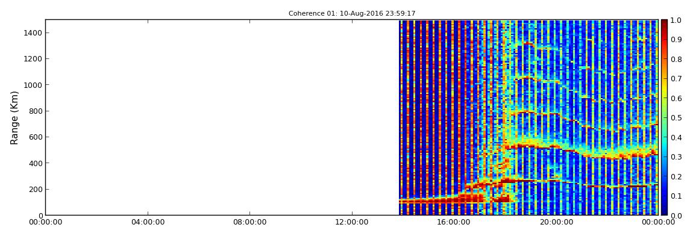This screenshot has height=245, width=693.
Task: Click the colorbar tick label "0.2"
Action: (x=677, y=176)
